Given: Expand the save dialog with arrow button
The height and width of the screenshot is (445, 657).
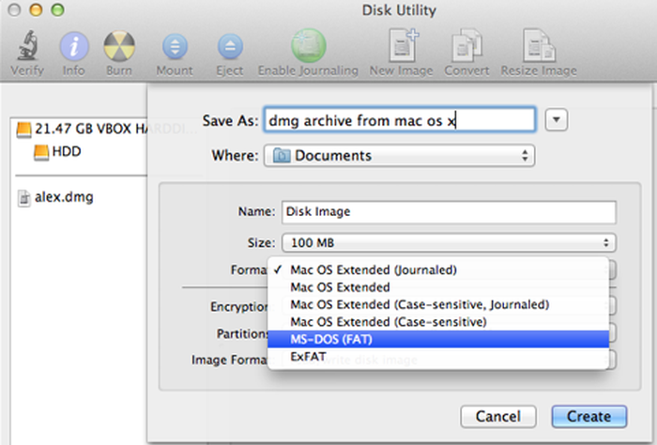Looking at the screenshot, I should [x=557, y=120].
